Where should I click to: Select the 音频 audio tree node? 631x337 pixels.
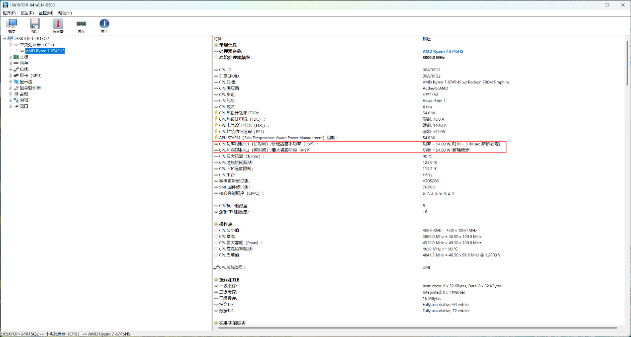pyautogui.click(x=24, y=94)
